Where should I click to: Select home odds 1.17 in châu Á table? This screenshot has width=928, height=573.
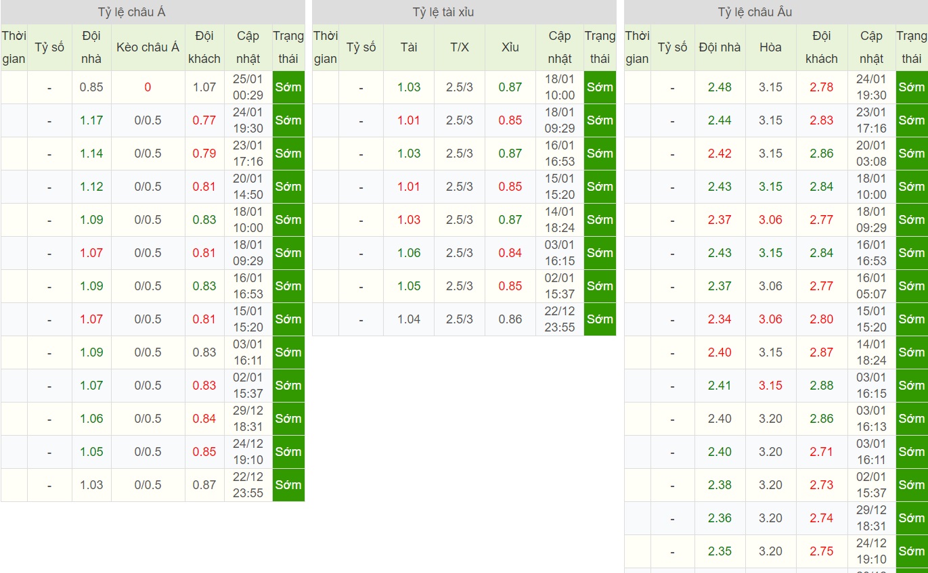91,120
